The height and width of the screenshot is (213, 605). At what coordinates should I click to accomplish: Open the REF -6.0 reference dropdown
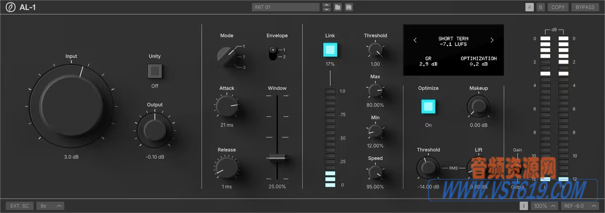(x=580, y=206)
